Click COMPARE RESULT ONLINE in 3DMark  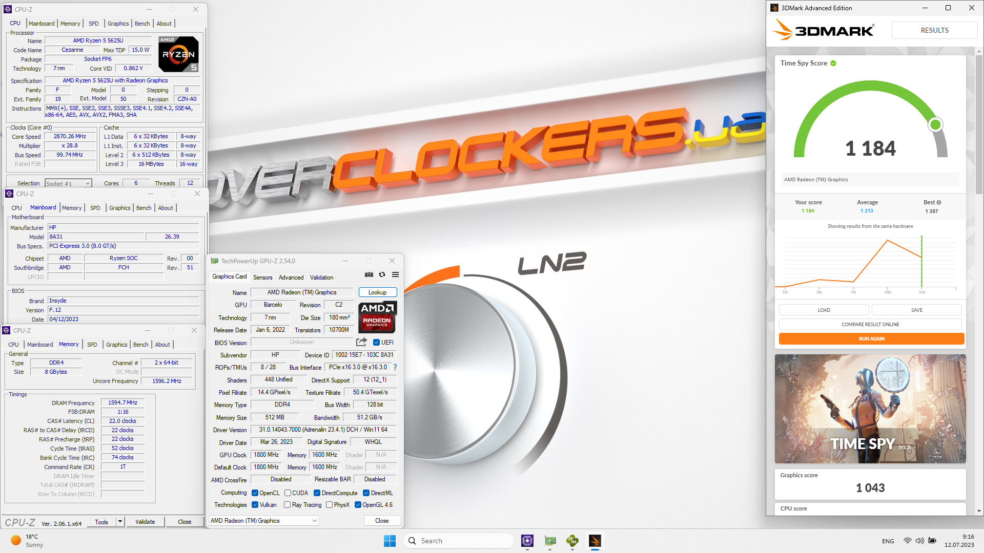click(870, 325)
